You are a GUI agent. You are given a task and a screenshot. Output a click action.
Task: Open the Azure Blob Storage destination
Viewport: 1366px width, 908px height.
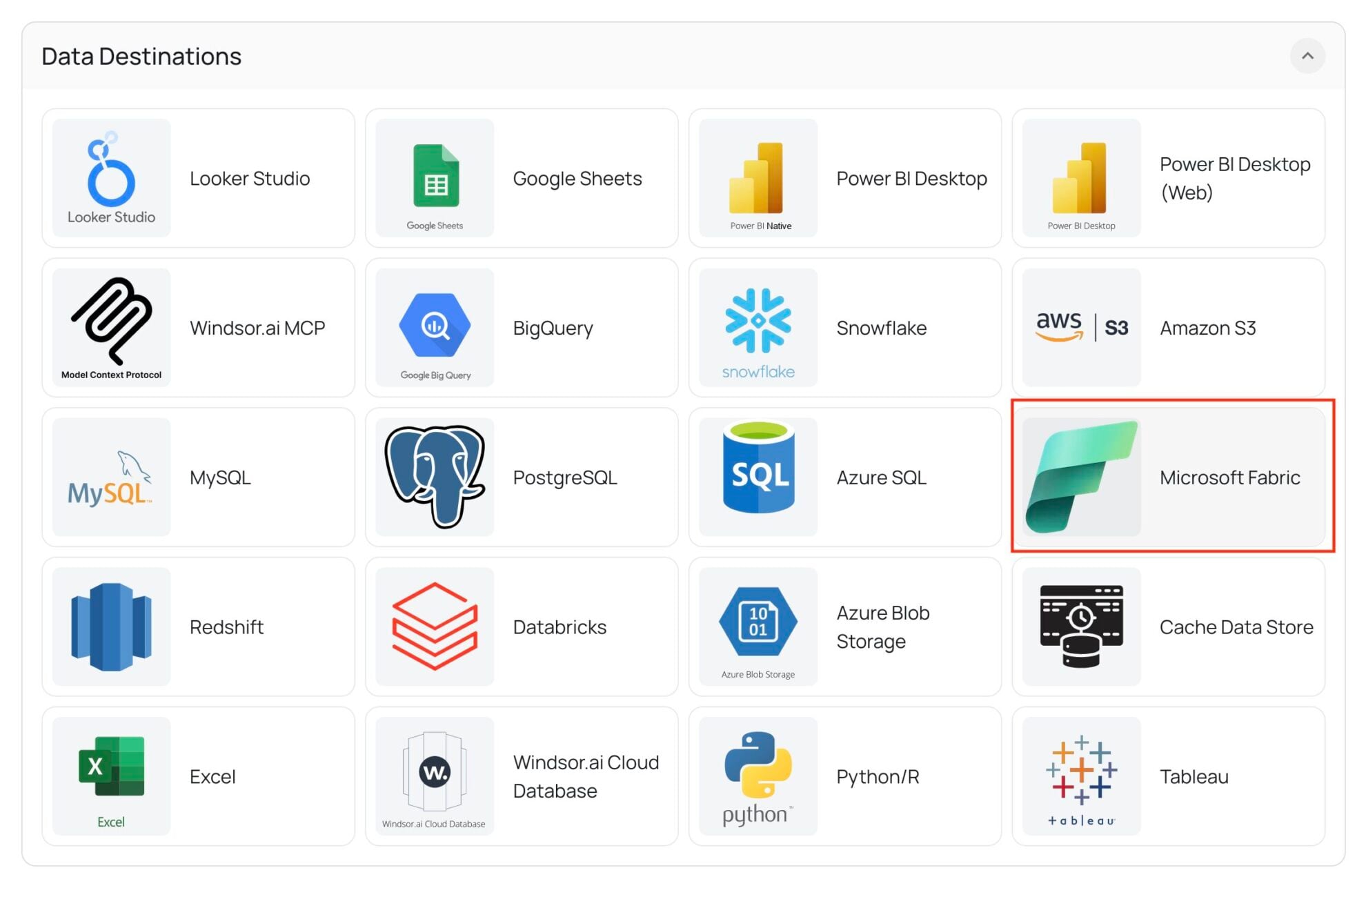845,626
